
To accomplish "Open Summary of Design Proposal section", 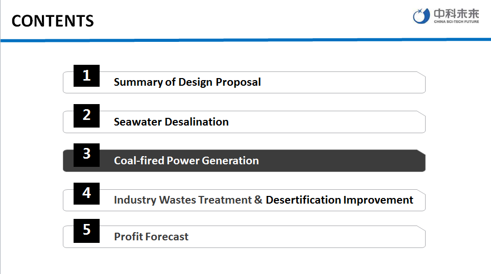I will [x=187, y=82].
